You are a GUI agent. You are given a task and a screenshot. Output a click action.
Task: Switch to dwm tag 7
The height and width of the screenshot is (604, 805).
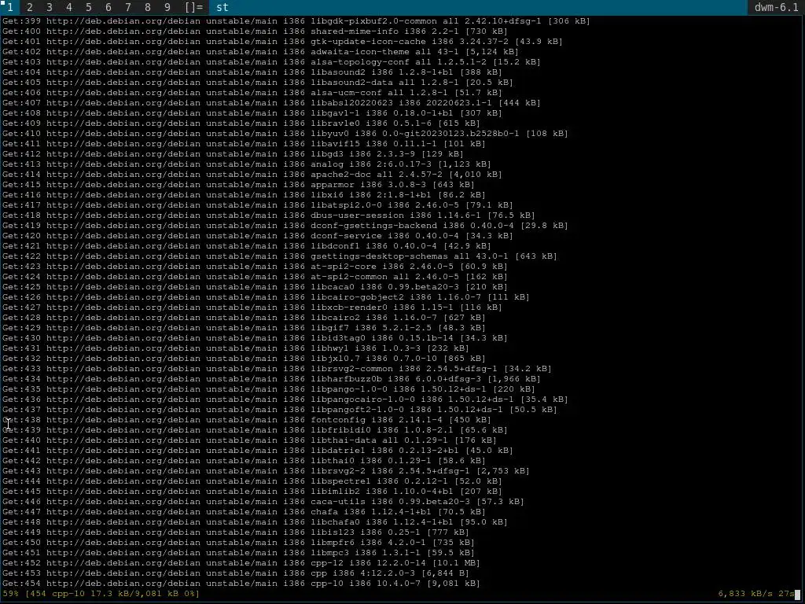coord(128,7)
